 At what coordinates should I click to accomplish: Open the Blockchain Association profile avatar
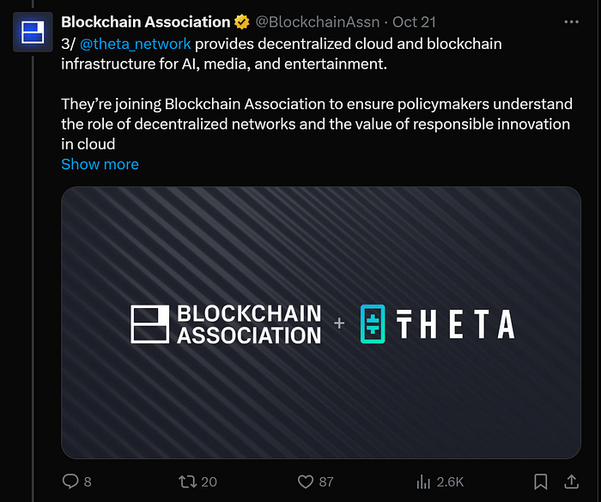33,34
